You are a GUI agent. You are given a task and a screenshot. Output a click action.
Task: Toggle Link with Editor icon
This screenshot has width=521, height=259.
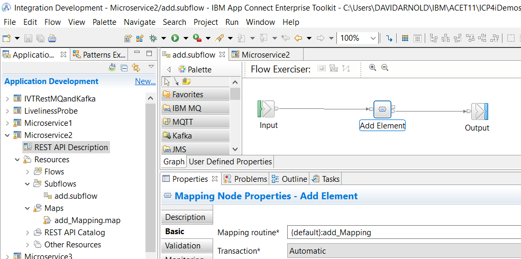[136, 68]
